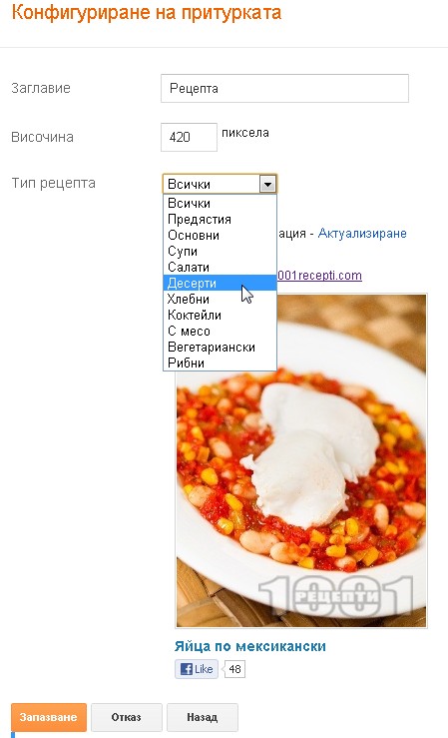Choose Вегетариански recipe type
The image size is (448, 738).
220,348
